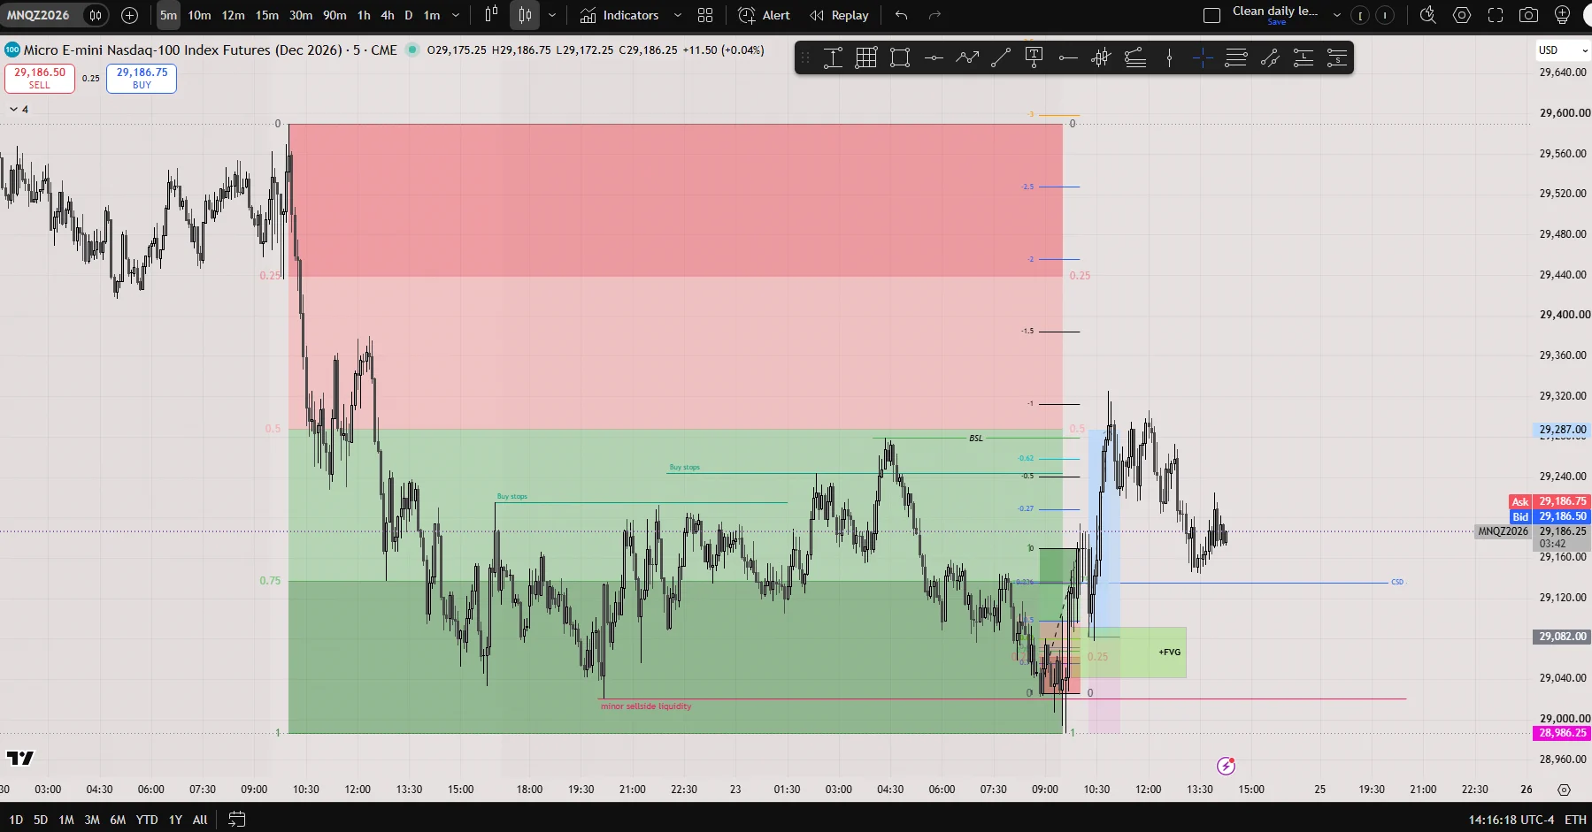Click the go to date calendar icon
1592x832 pixels.
pyautogui.click(x=236, y=820)
